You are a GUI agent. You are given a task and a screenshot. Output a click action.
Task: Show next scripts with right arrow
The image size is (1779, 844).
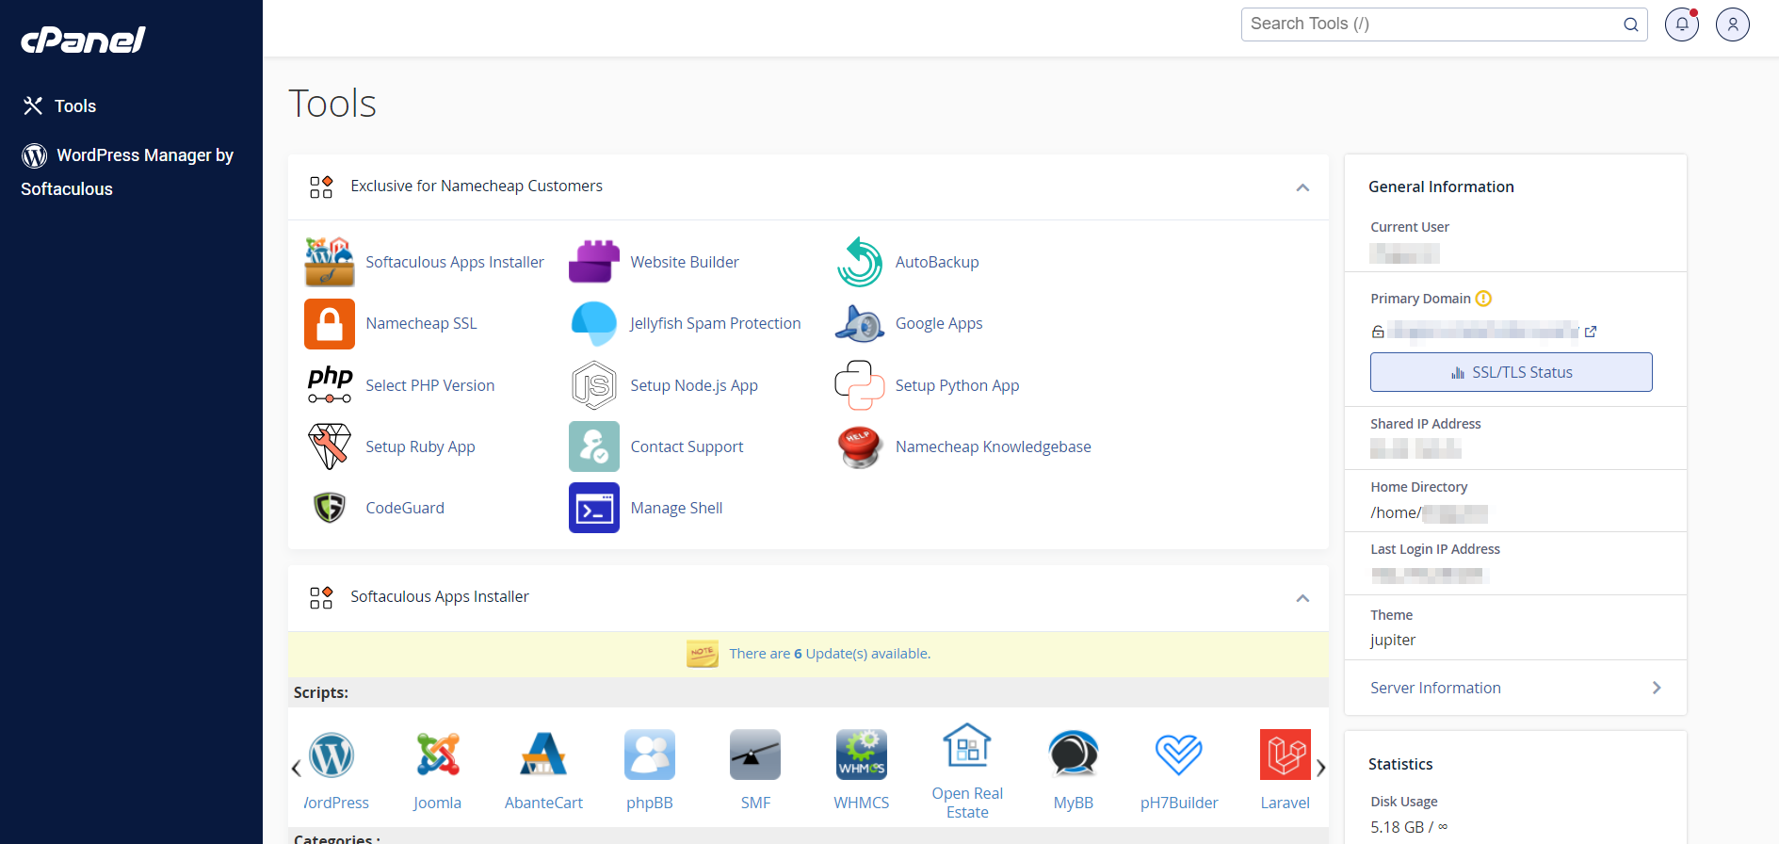pos(1320,768)
